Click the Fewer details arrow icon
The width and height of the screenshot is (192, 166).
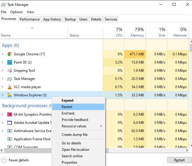[x=4, y=160]
